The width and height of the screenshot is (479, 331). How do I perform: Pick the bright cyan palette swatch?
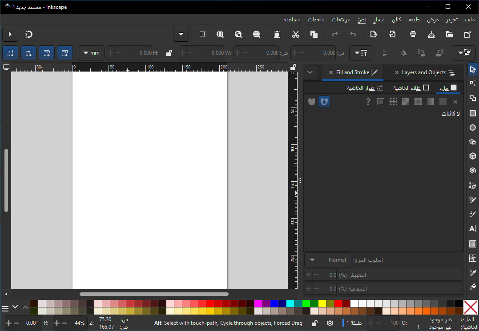[290, 303]
